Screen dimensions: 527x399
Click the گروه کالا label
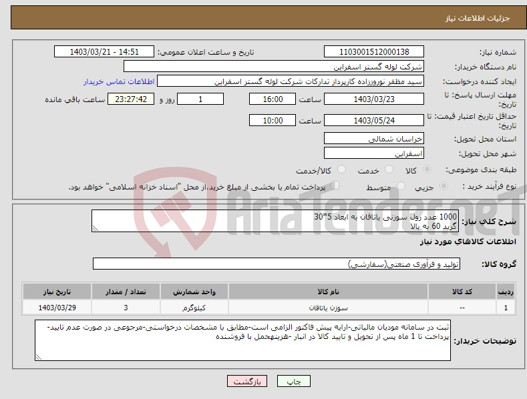(x=499, y=264)
